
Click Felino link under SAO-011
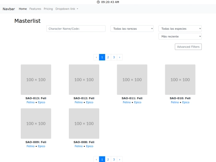[127, 102]
